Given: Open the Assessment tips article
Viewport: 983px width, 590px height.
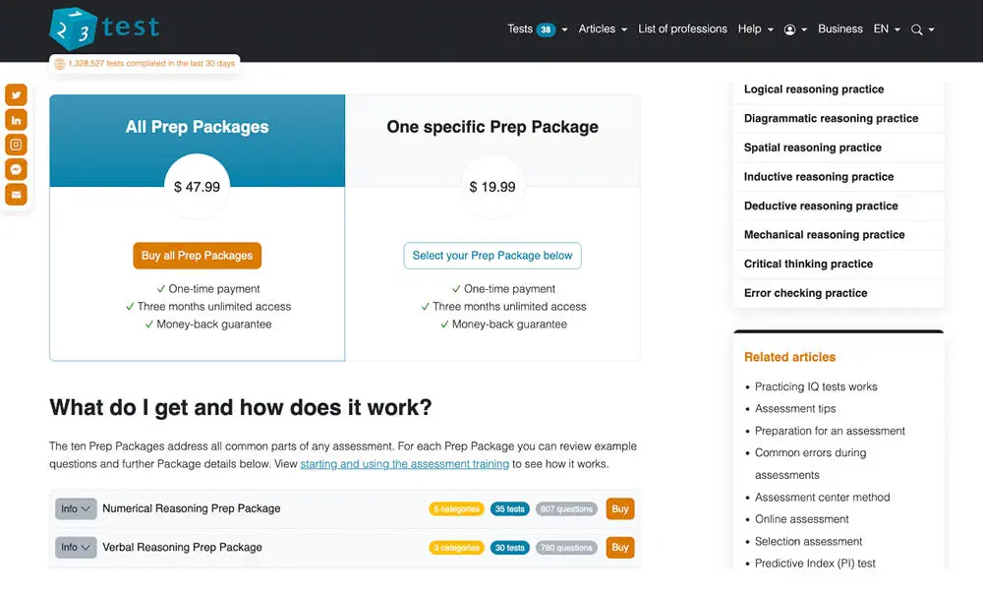Looking at the screenshot, I should pyautogui.click(x=794, y=408).
